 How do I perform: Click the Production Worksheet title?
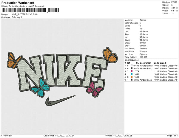tap(18, 3)
